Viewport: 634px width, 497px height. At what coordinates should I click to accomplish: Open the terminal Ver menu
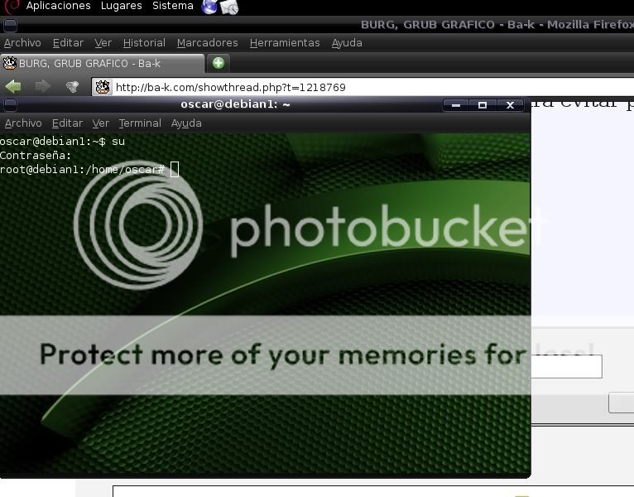[100, 123]
